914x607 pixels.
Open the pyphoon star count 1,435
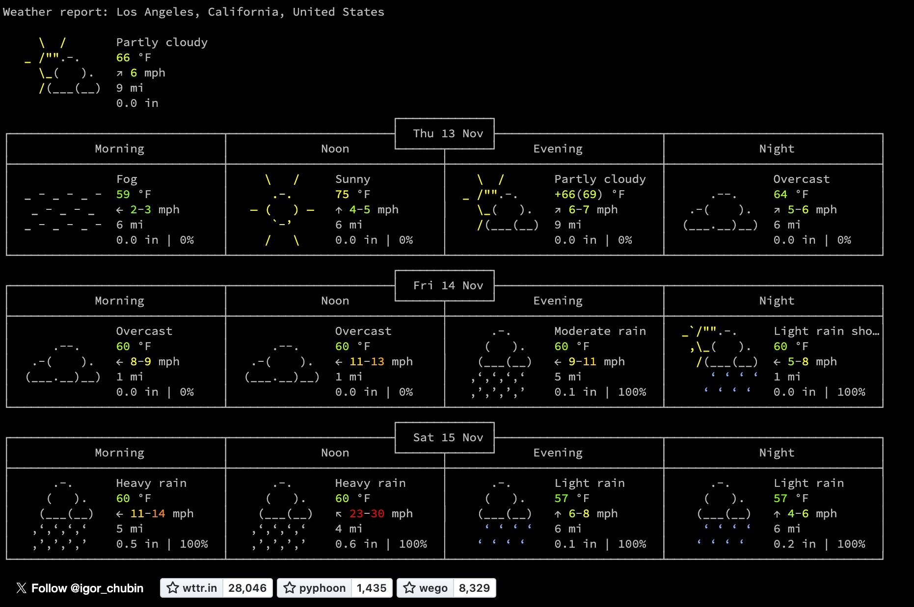coord(372,588)
